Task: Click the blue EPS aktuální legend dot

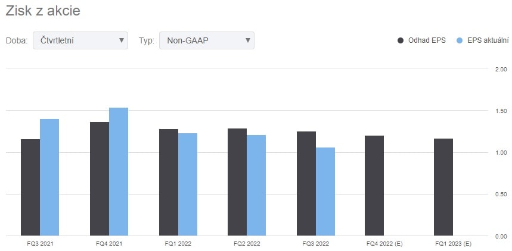Action: coord(459,40)
